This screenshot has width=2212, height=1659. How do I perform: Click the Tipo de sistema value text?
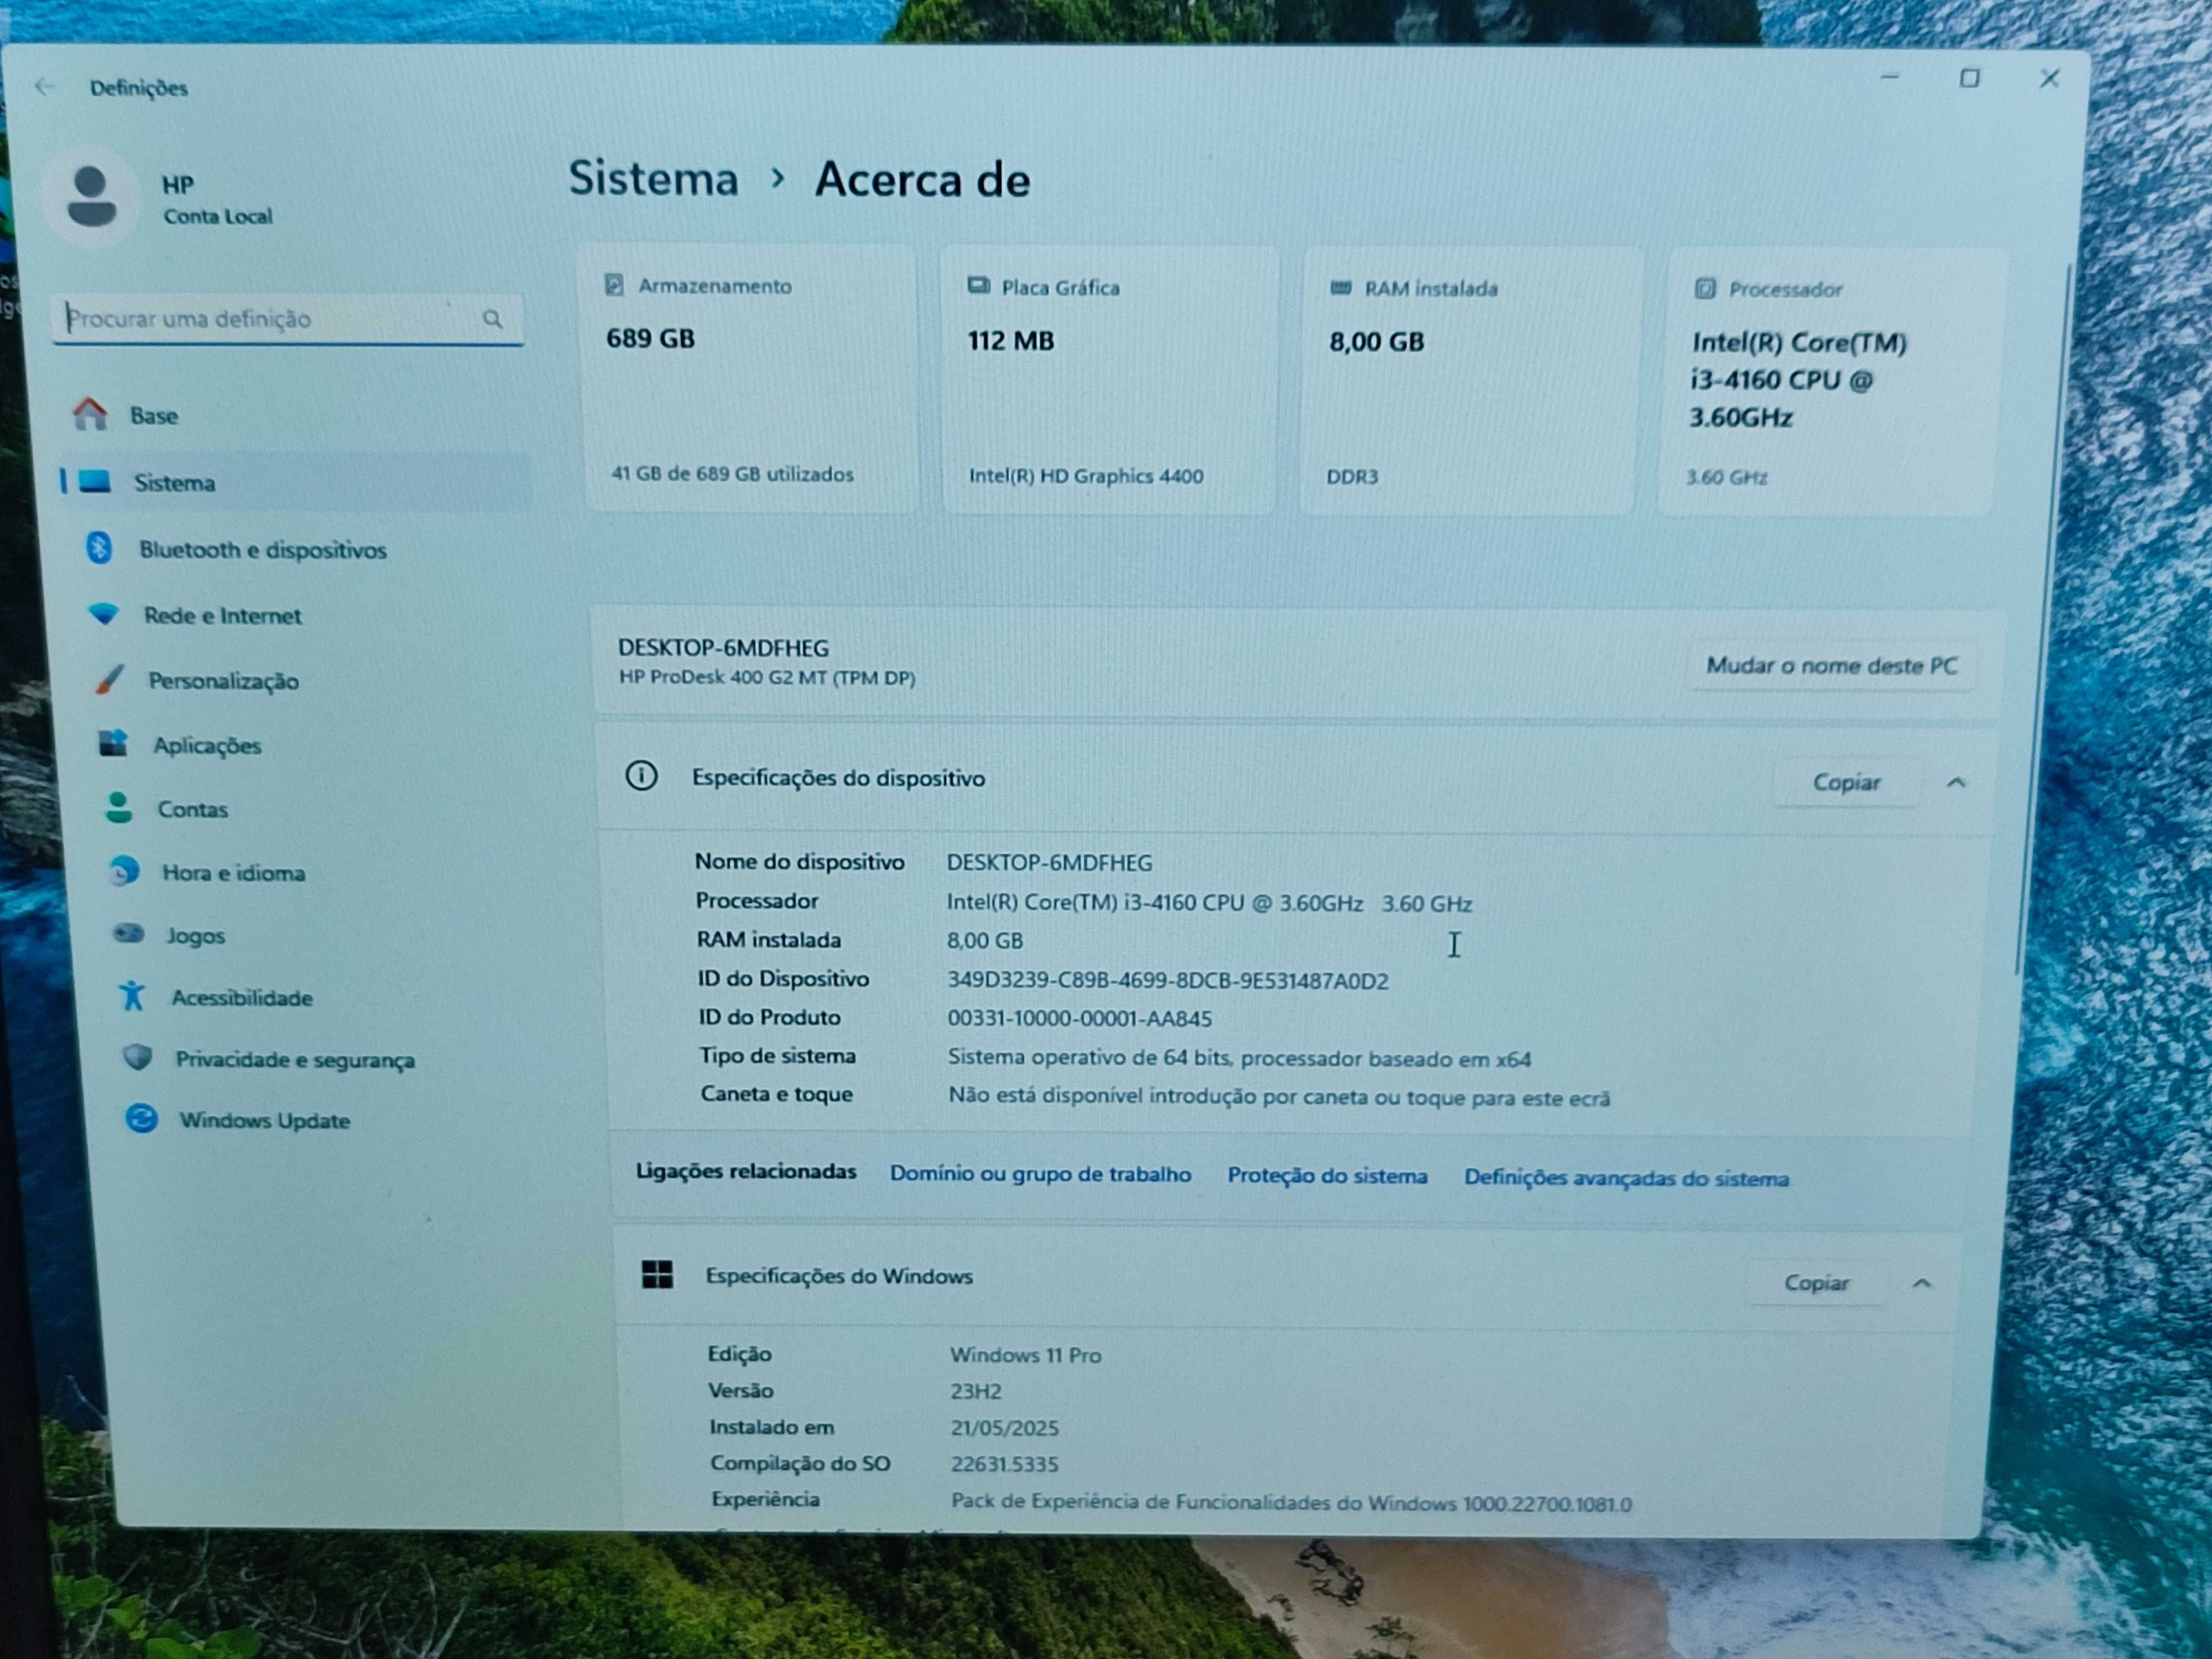pyautogui.click(x=1239, y=1058)
